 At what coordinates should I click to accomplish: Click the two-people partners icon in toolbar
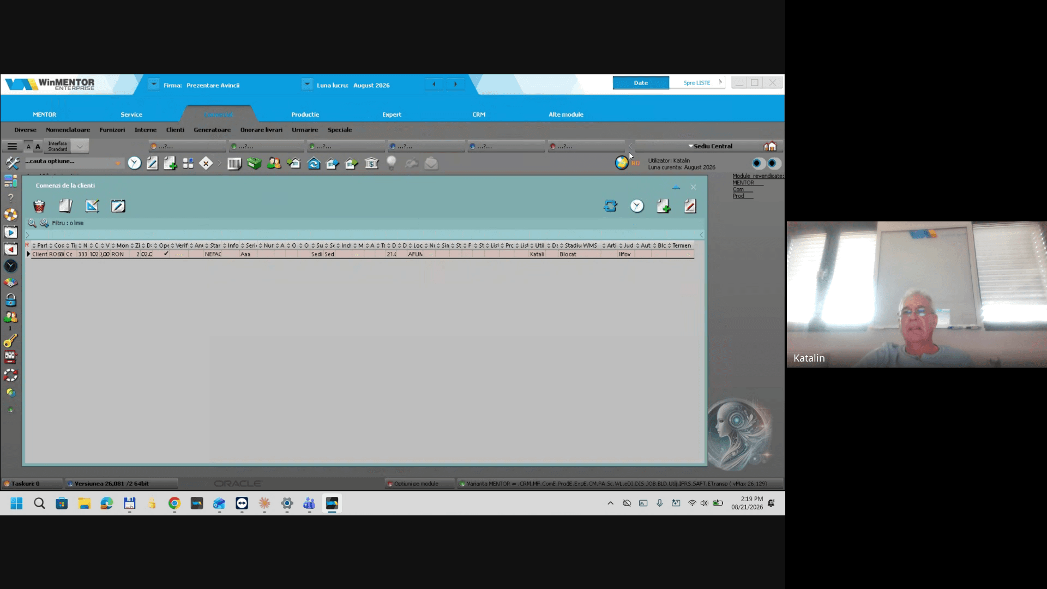point(274,163)
